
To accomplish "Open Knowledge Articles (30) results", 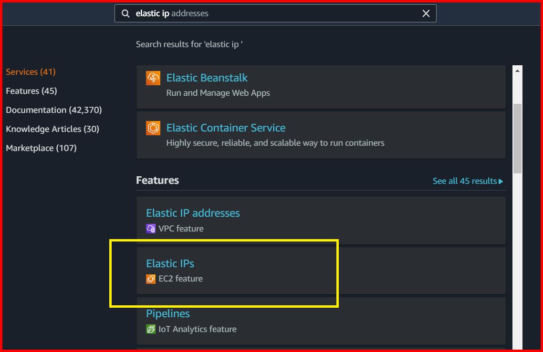I will 52,129.
